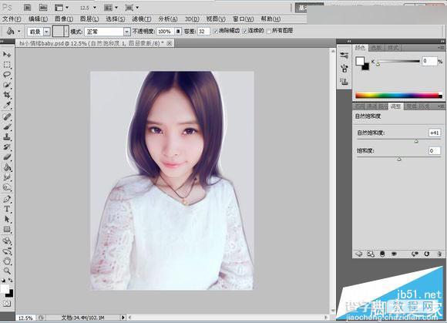This screenshot has height=323, width=447.
Task: Open the adjustments panel options menu
Action: pos(441,106)
